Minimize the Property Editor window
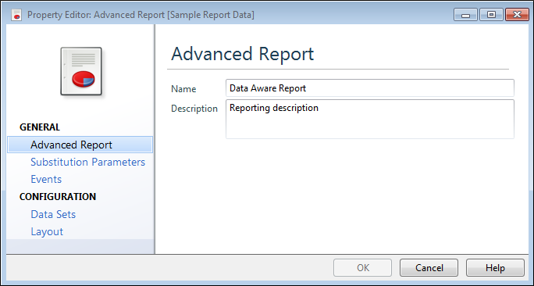 465,15
